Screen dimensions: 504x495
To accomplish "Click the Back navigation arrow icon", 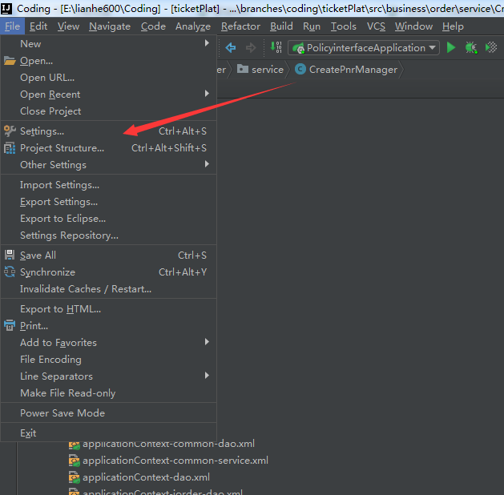I will click(231, 48).
